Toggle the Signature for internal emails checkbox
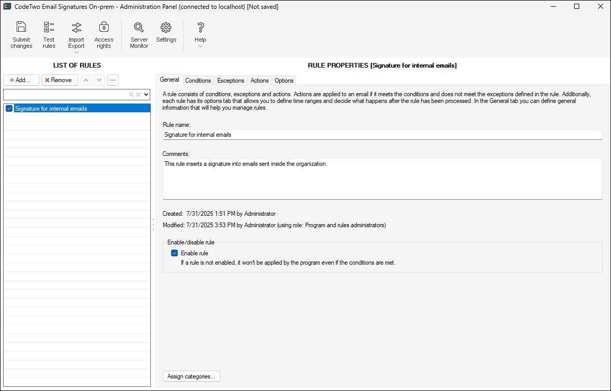Image resolution: width=611 pixels, height=391 pixels. point(9,109)
